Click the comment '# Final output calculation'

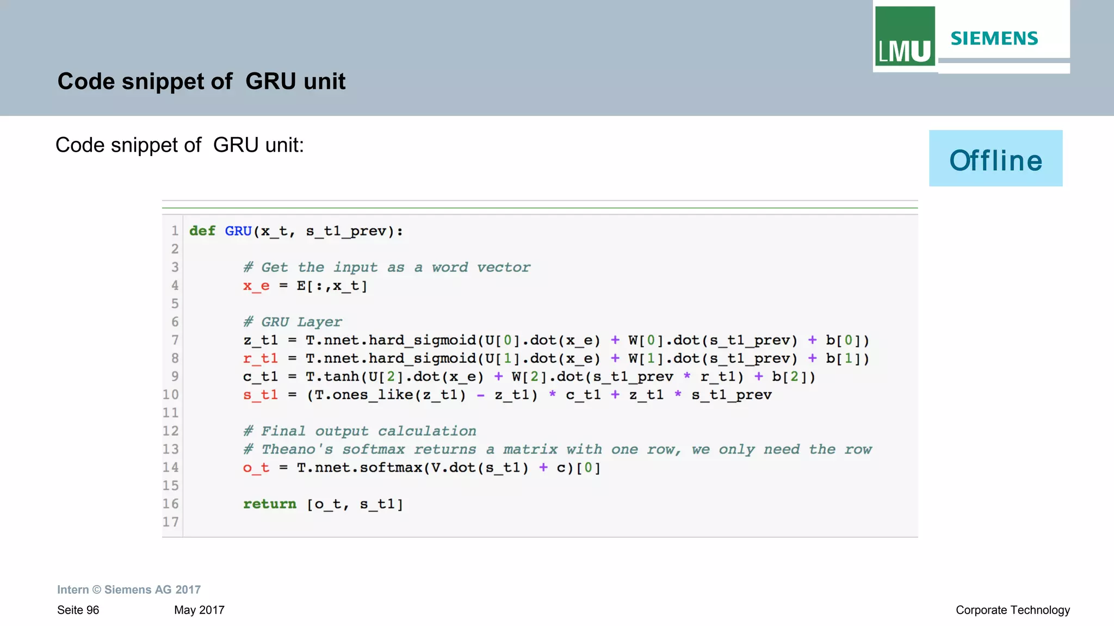[360, 431]
